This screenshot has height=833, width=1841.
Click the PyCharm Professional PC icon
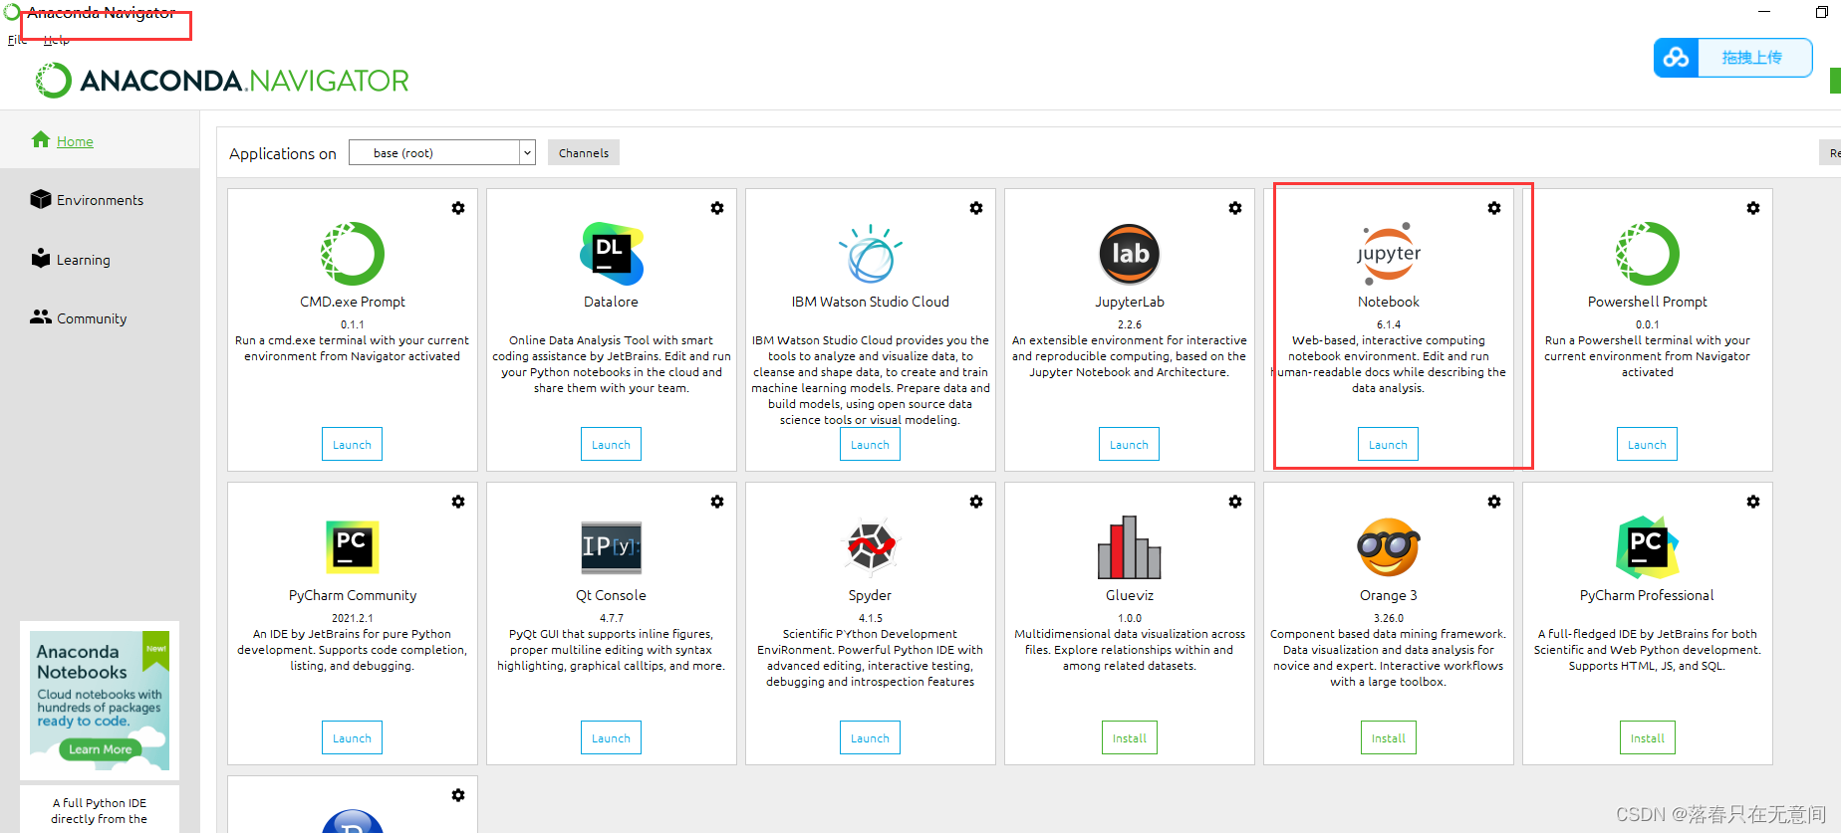click(1648, 547)
